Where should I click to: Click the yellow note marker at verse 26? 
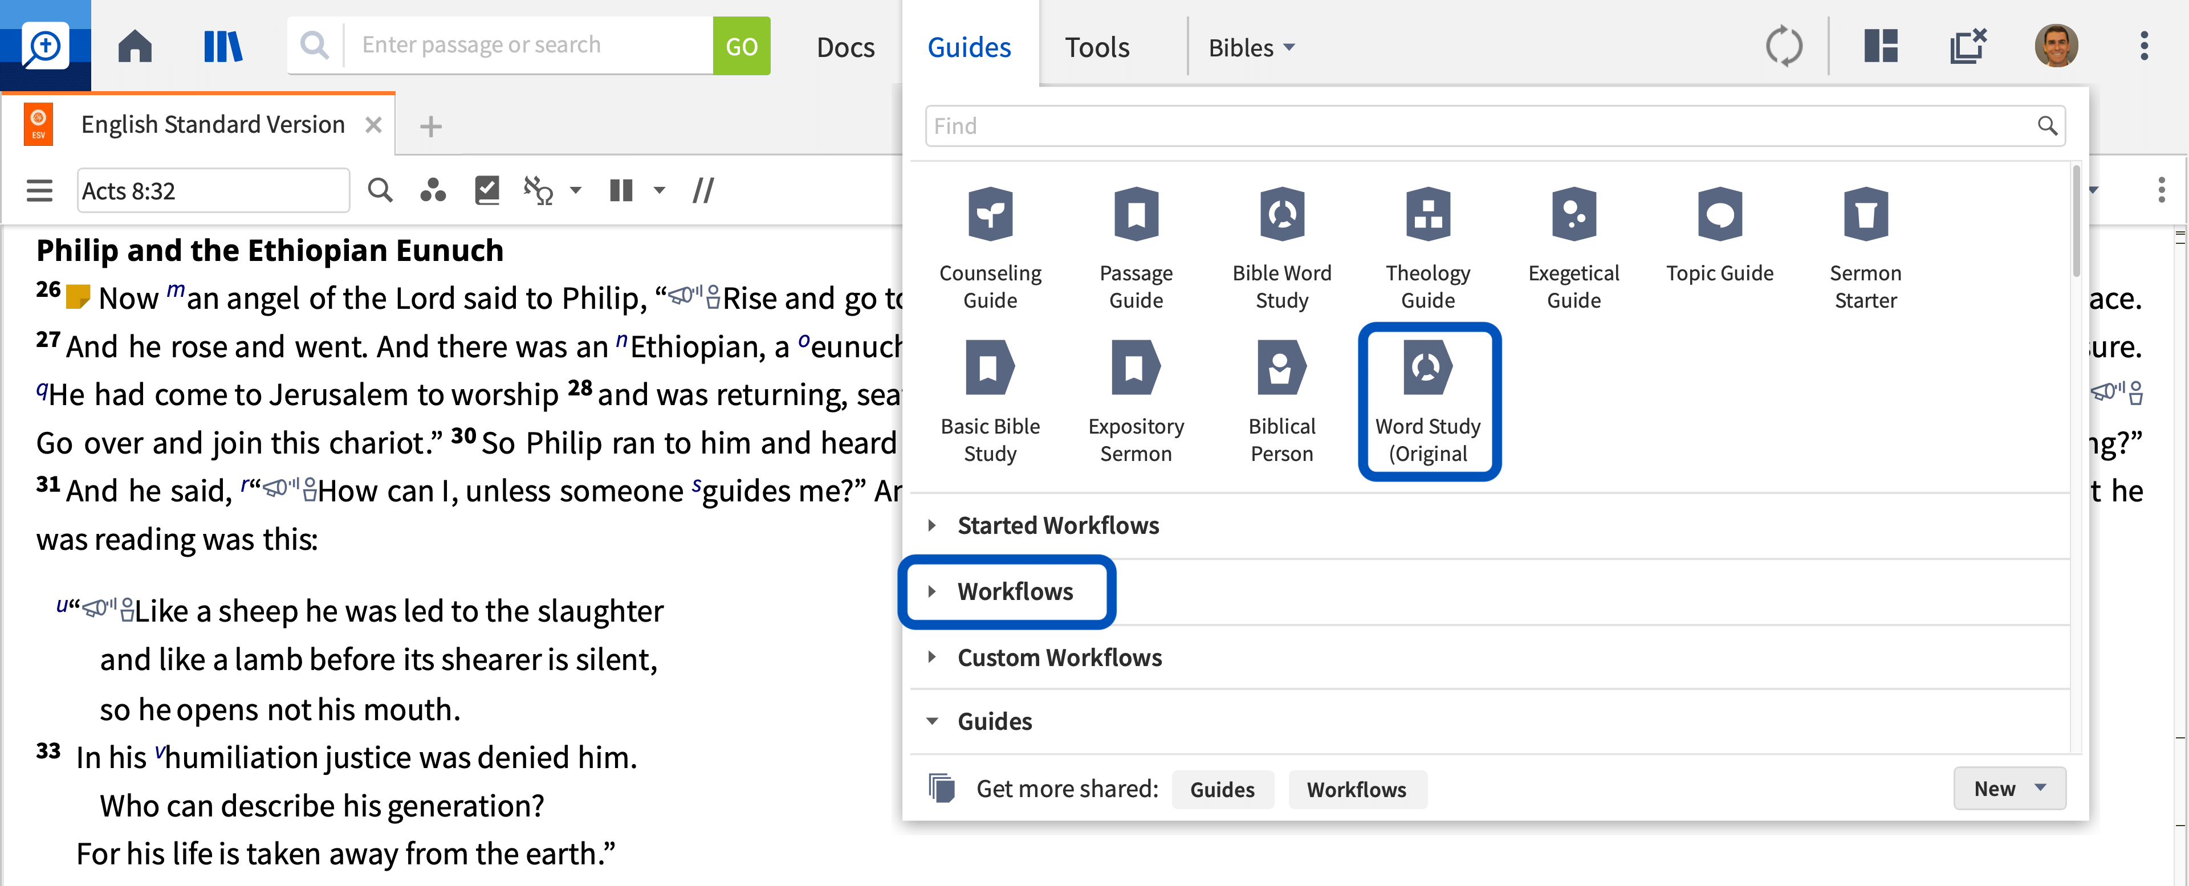point(78,296)
